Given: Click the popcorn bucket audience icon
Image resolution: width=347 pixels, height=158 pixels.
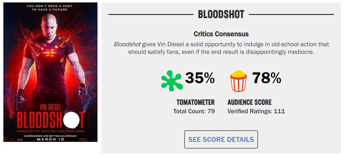Looking at the screenshot, I should [238, 81].
